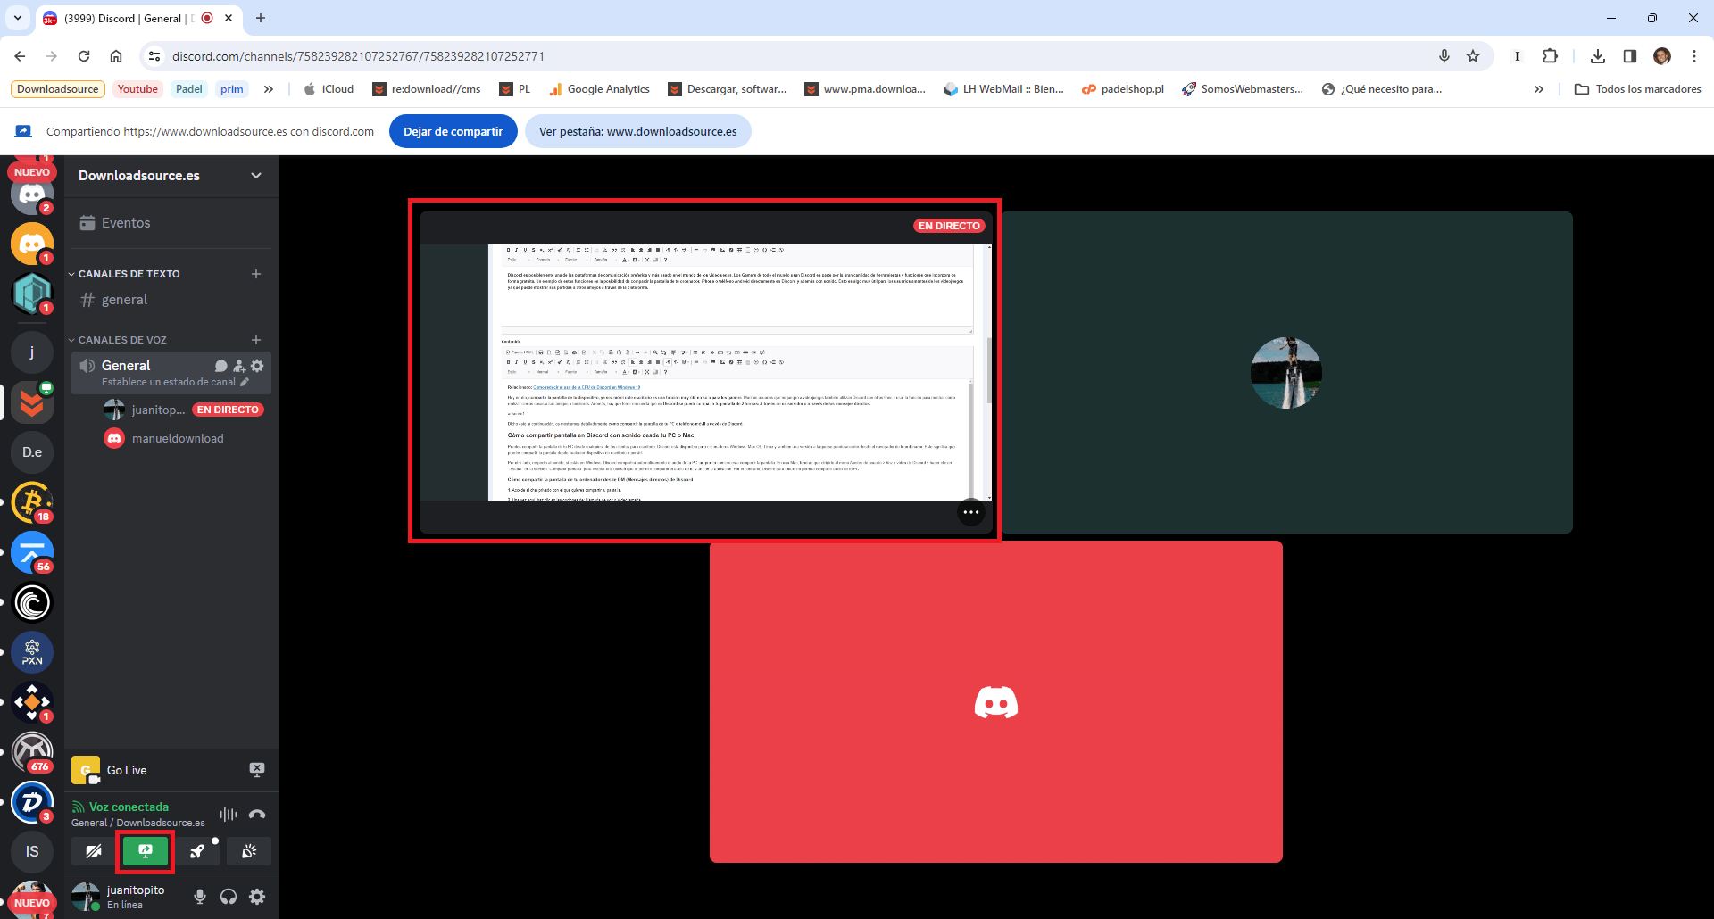Reload the page
Viewport: 1714px width, 919px height.
(x=84, y=56)
